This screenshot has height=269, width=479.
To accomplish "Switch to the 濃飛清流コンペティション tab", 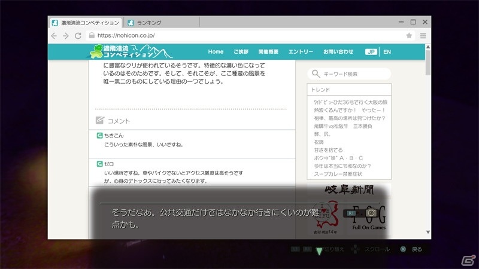I will coord(86,23).
